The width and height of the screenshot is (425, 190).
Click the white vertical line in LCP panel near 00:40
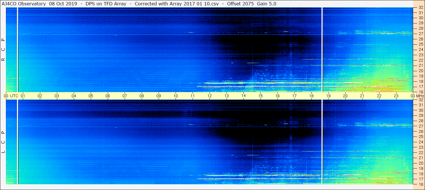click(x=18, y=141)
